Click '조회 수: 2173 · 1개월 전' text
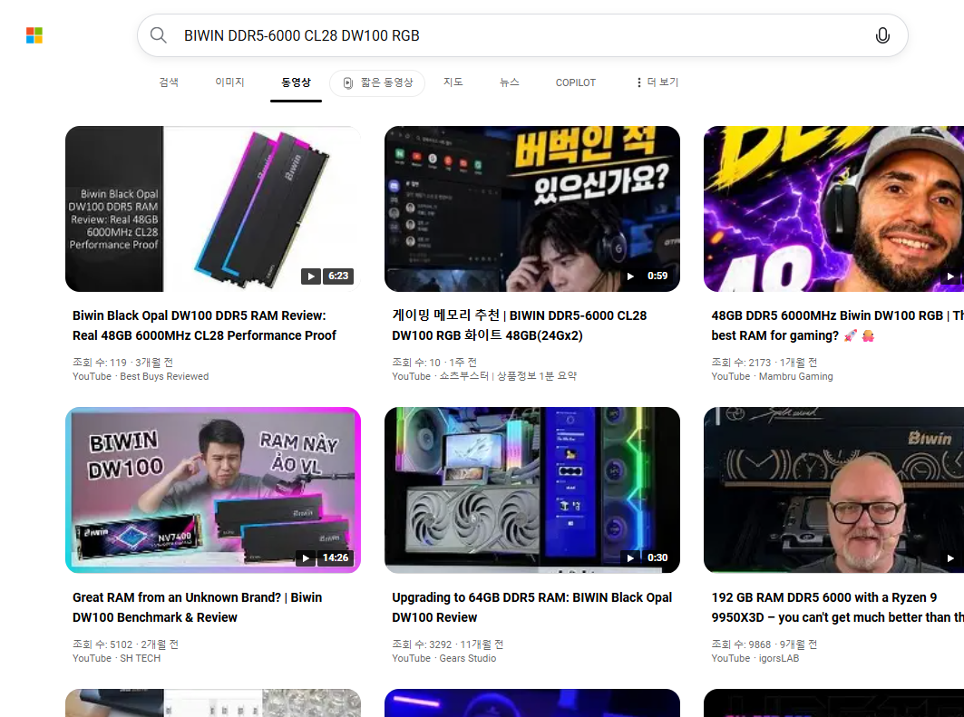Viewport: 964px width, 717px height. coord(764,362)
